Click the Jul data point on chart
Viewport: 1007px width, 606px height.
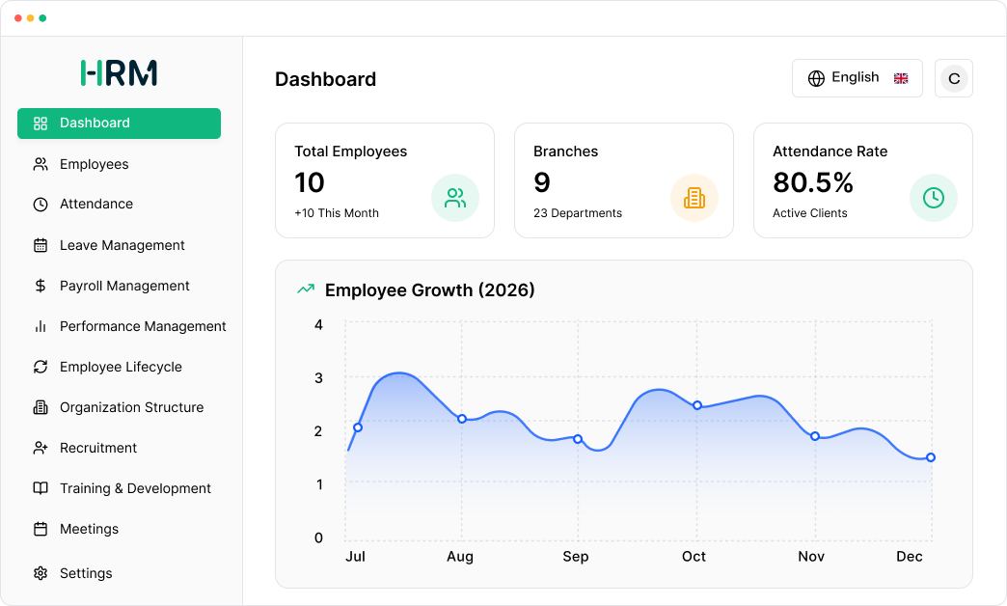coord(358,427)
